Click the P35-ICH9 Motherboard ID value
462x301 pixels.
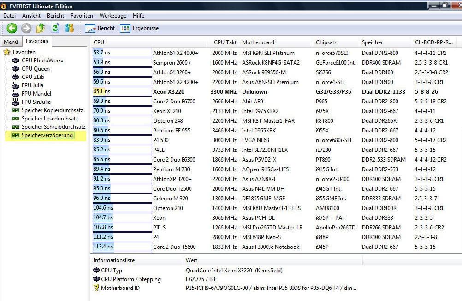click(271, 288)
